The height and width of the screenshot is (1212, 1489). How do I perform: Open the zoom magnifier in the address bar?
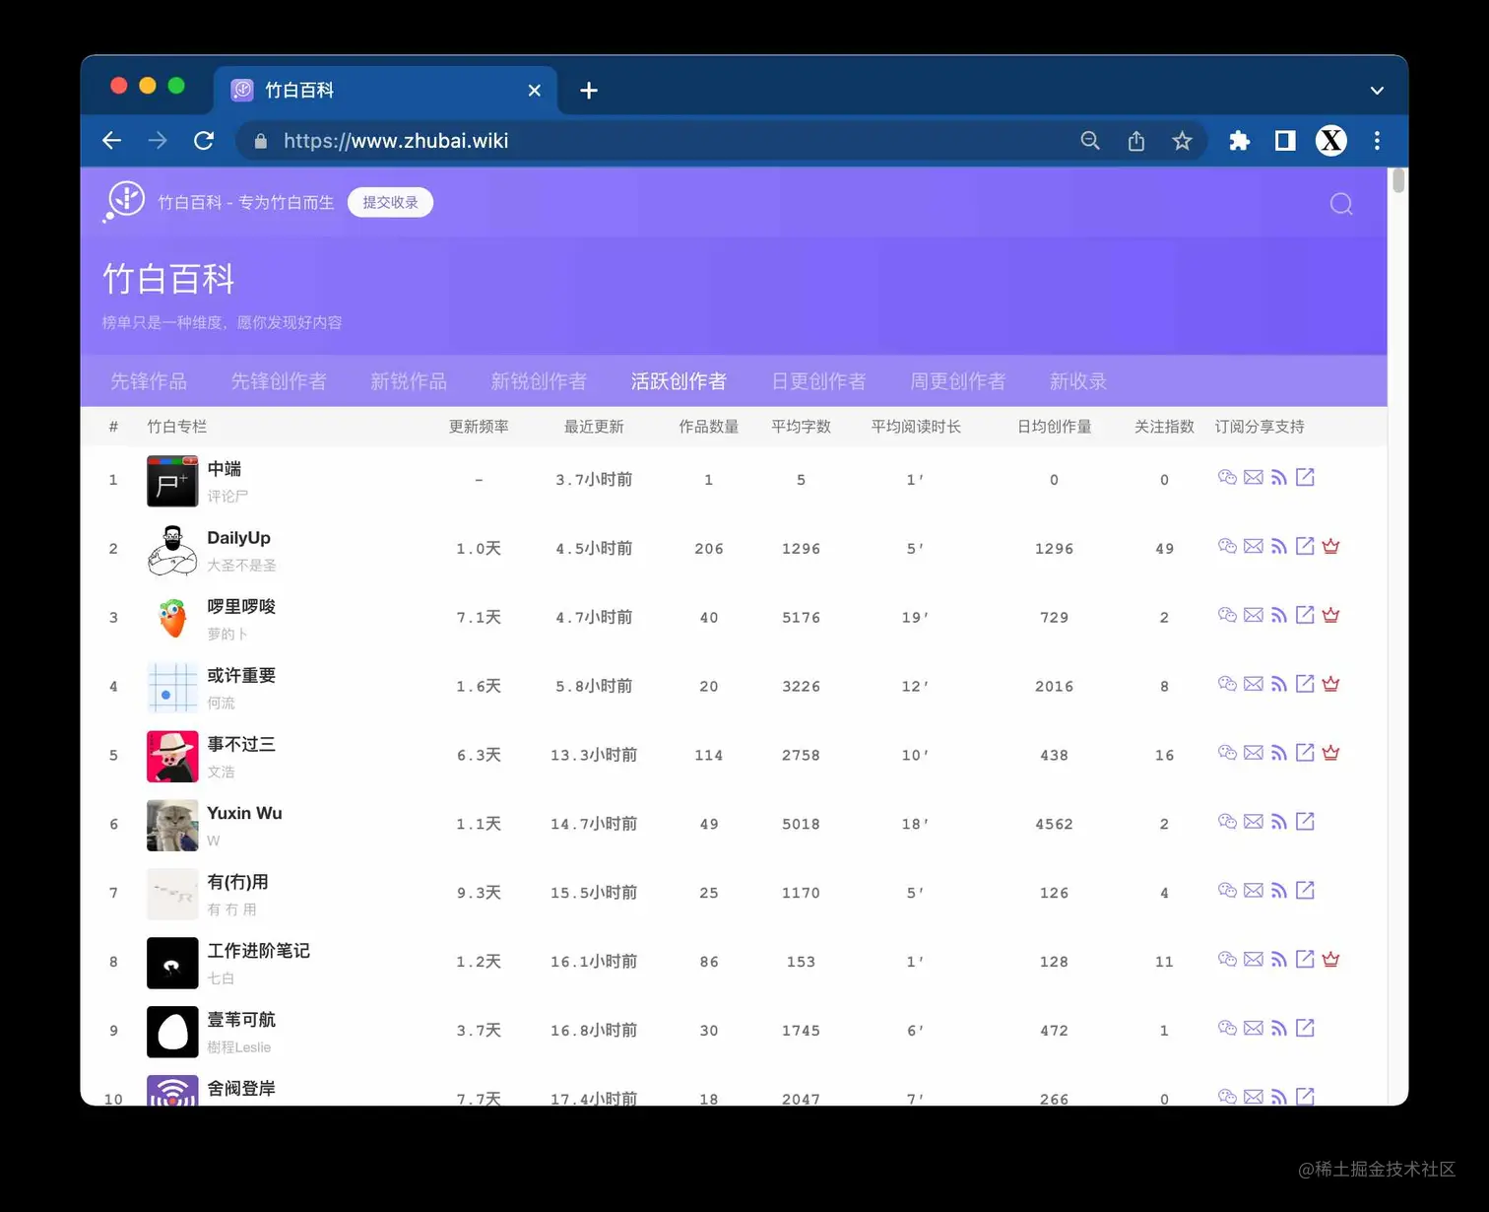1090,141
